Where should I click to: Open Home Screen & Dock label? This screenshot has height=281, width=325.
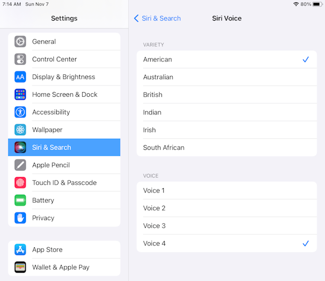(x=64, y=94)
